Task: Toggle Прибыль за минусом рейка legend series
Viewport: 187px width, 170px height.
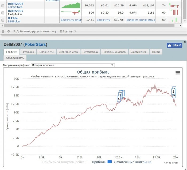Action: click(61, 162)
